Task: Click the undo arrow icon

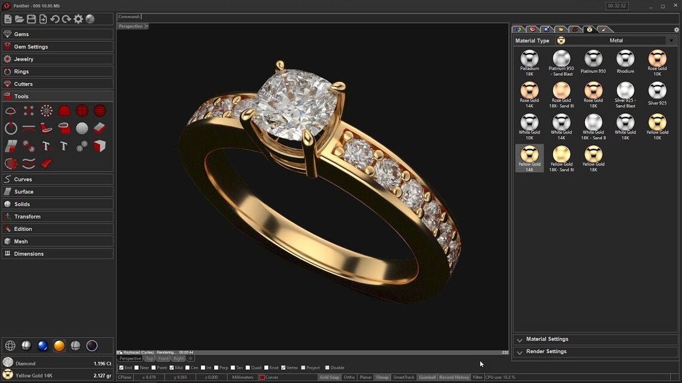Action: click(x=56, y=19)
